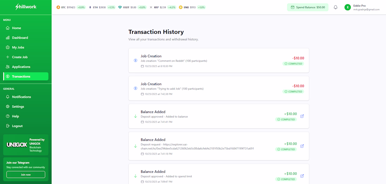Open the Applications page
386x184 pixels.
click(x=21, y=67)
